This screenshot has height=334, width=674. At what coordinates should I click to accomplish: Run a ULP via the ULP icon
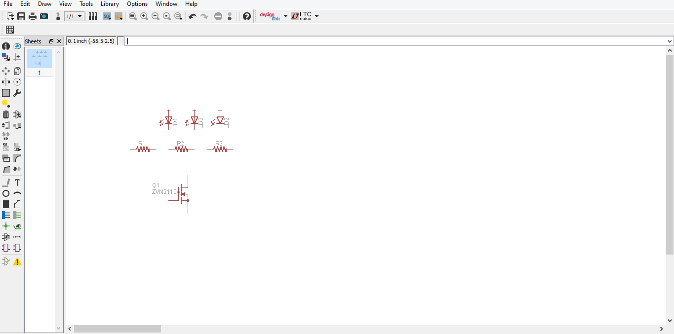click(x=119, y=16)
